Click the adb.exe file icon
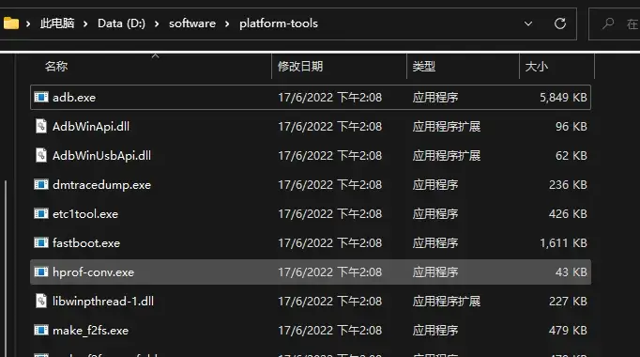Image resolution: width=640 pixels, height=357 pixels. tap(40, 97)
